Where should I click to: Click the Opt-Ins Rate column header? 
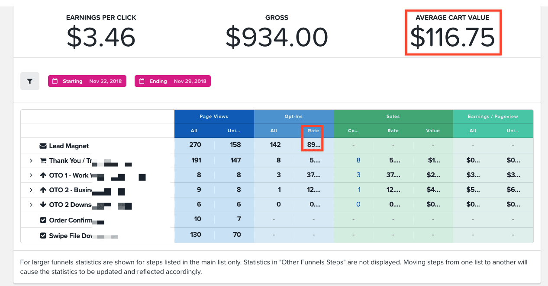pos(313,130)
